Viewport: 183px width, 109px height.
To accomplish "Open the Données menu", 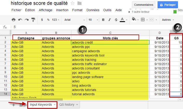I will pyautogui.click(x=93, y=10).
